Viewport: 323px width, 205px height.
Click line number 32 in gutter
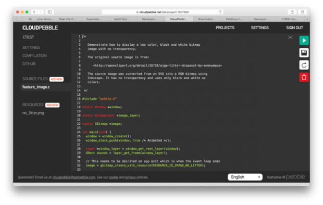tap(79, 165)
